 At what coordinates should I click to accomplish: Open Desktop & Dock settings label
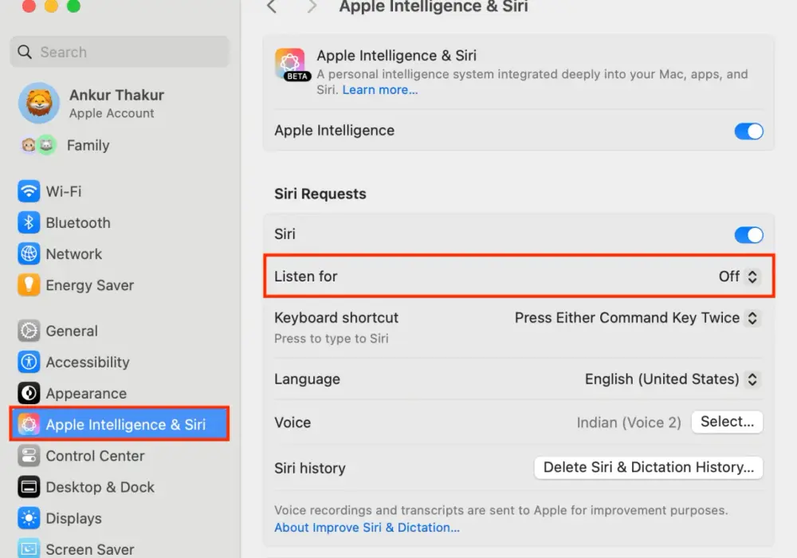tap(100, 487)
